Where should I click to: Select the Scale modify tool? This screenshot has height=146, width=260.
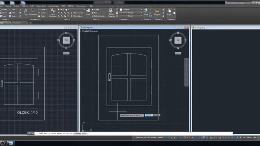point(3,16)
